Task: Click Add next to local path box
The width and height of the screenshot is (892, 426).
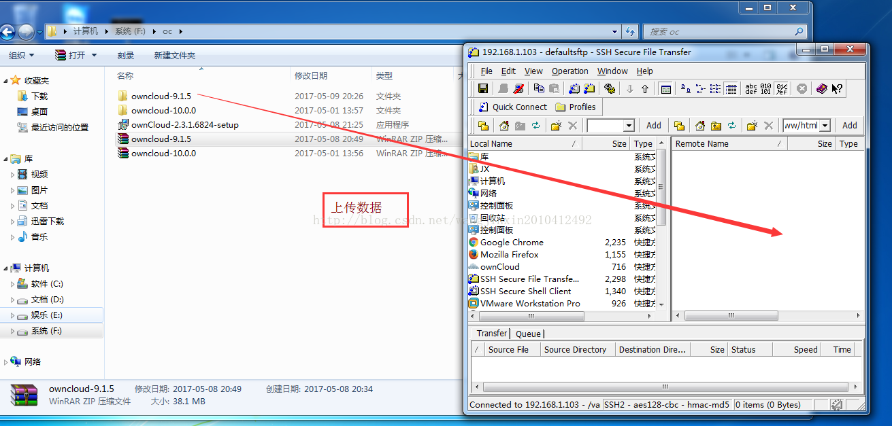Action: [654, 125]
